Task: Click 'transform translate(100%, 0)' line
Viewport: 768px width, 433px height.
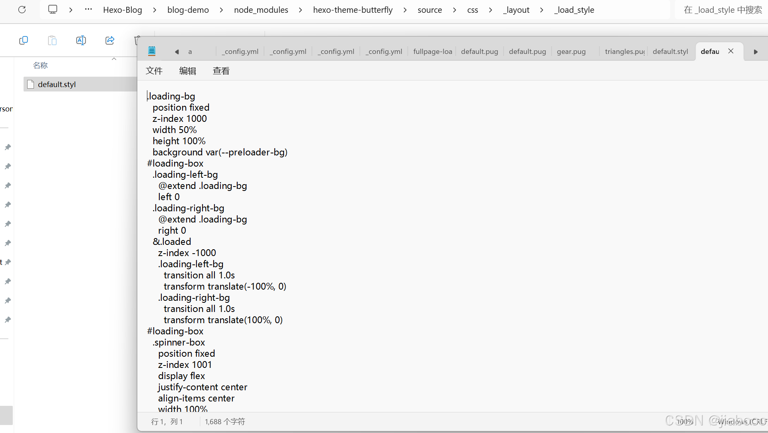Action: pos(223,320)
